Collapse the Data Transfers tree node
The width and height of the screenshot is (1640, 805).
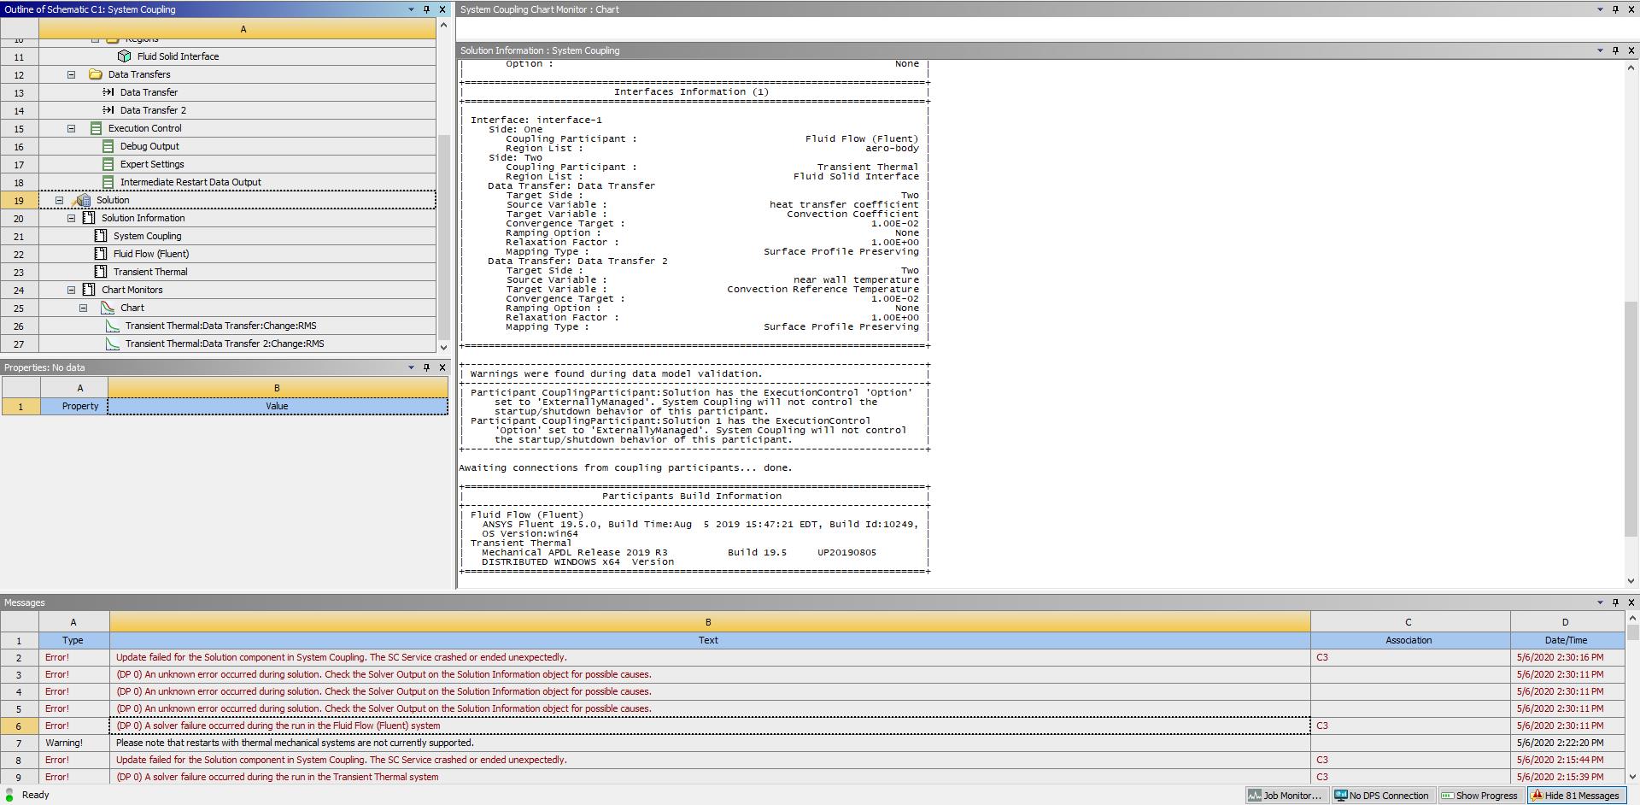coord(72,74)
